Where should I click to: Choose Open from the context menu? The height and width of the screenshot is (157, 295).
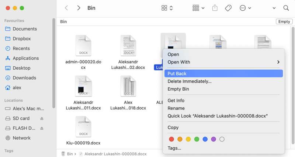223,54
